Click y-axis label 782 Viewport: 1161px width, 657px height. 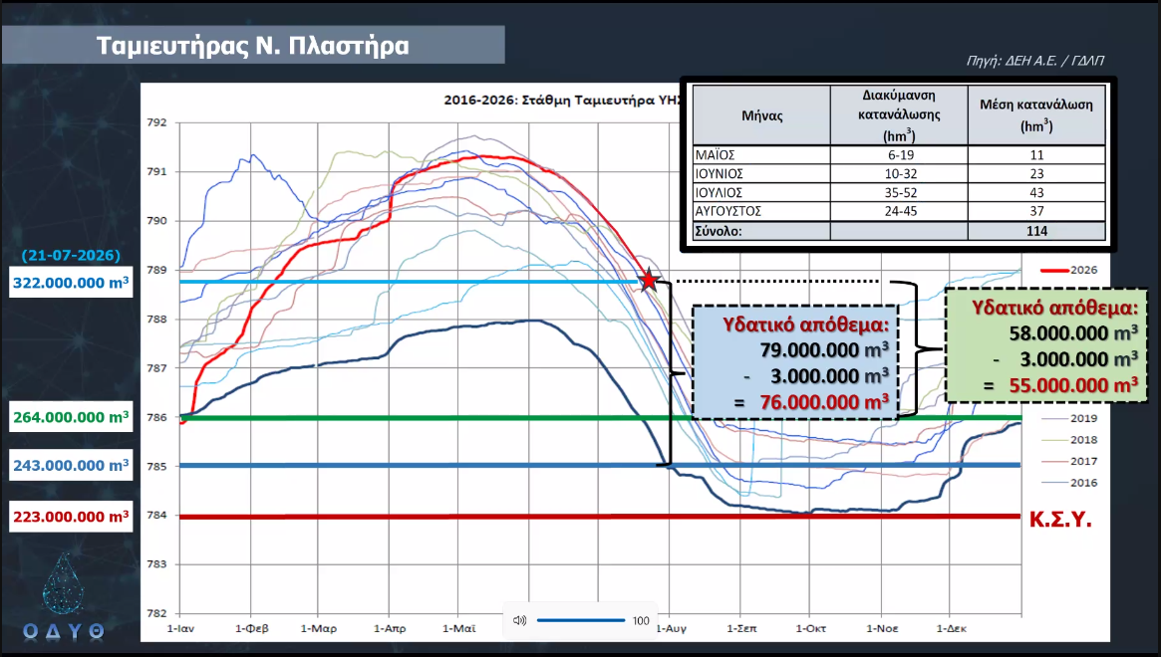tap(157, 613)
